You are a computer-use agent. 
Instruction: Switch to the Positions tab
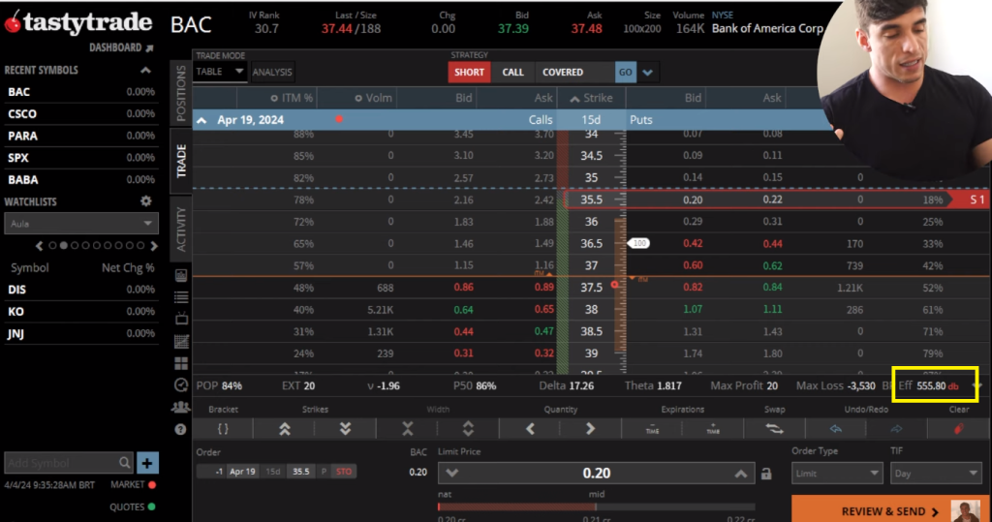click(x=180, y=94)
